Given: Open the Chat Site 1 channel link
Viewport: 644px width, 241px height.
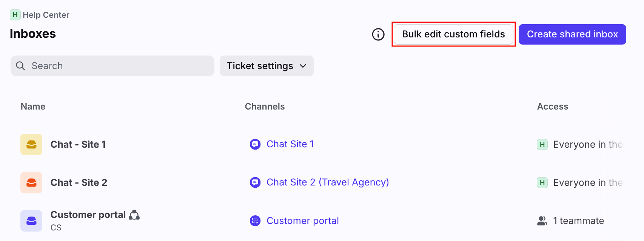Looking at the screenshot, I should (290, 144).
